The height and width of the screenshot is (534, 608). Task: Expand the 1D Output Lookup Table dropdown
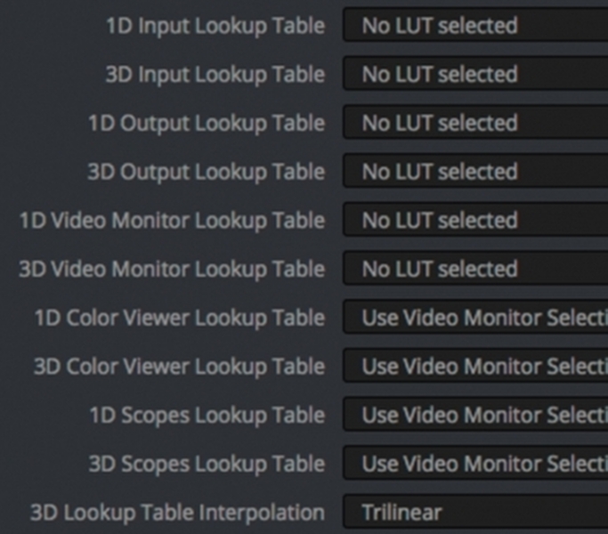coord(475,123)
